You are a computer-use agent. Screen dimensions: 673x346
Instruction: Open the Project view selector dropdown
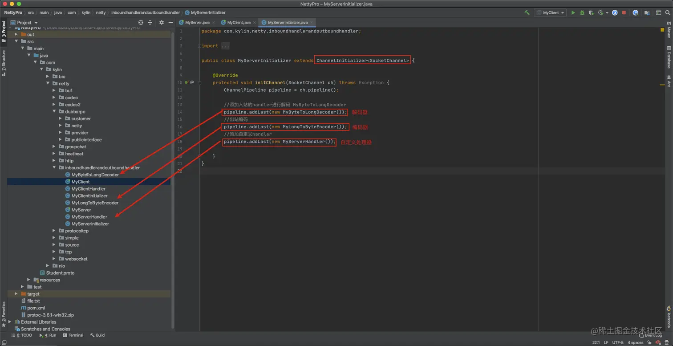pyautogui.click(x=24, y=22)
